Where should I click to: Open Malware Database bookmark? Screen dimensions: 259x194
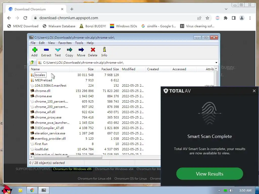point(59,26)
